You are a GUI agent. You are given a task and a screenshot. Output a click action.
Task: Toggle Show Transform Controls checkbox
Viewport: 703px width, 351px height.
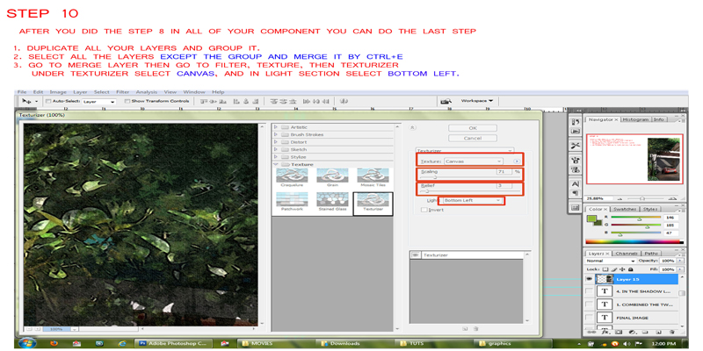point(127,102)
